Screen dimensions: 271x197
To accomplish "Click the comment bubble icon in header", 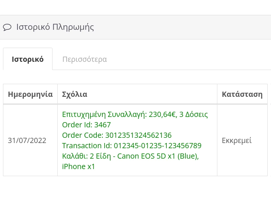I will [7, 27].
